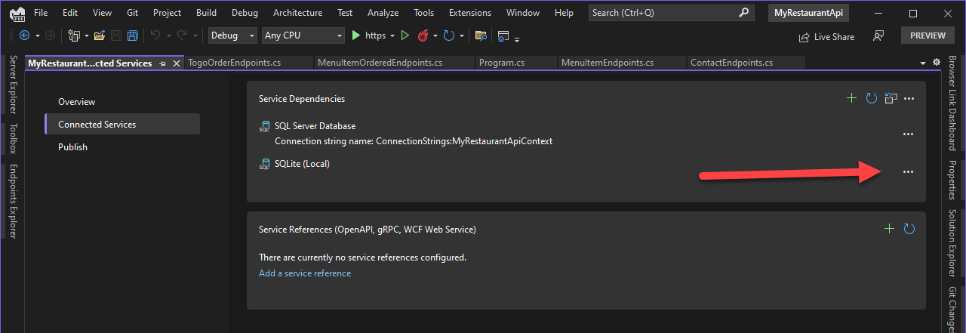Expand the Restart dropdown arrow

(x=460, y=35)
